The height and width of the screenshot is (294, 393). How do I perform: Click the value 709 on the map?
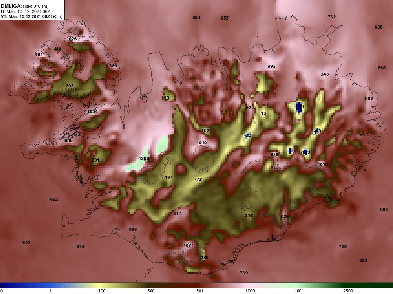click(343, 247)
